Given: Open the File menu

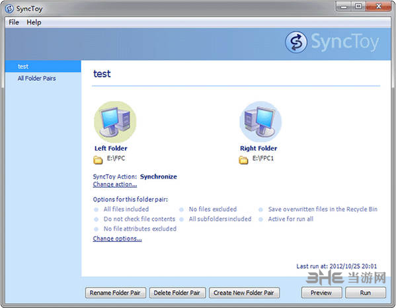Looking at the screenshot, I should [14, 22].
